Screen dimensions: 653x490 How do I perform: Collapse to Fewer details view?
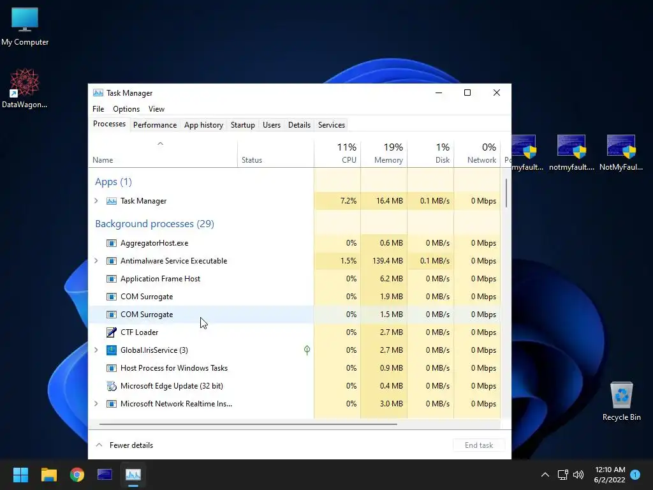pos(124,445)
